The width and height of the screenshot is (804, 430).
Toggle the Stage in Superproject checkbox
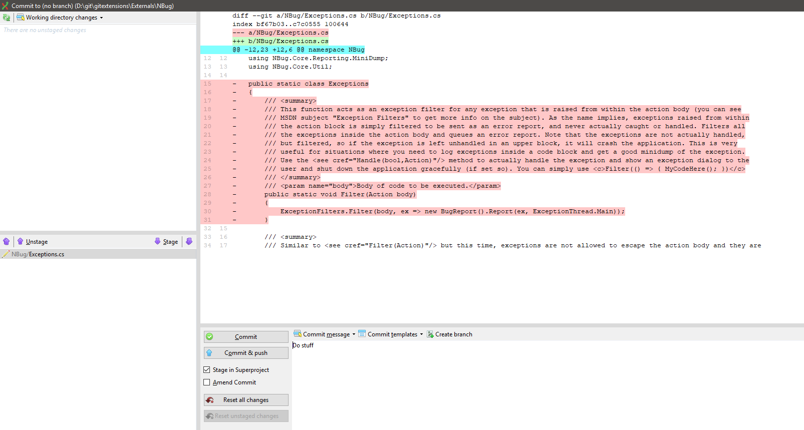[x=207, y=370]
